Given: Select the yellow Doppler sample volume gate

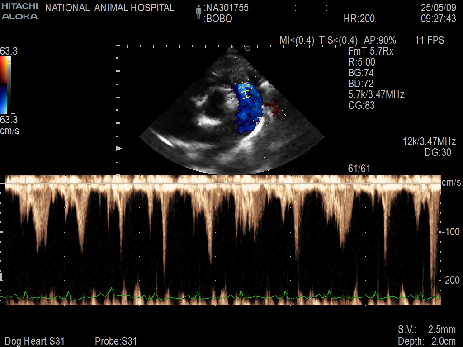Looking at the screenshot, I should point(246,94).
